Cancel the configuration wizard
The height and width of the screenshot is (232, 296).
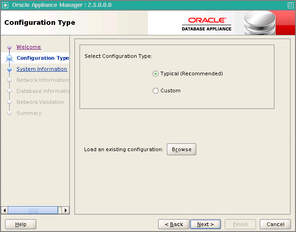(275, 224)
